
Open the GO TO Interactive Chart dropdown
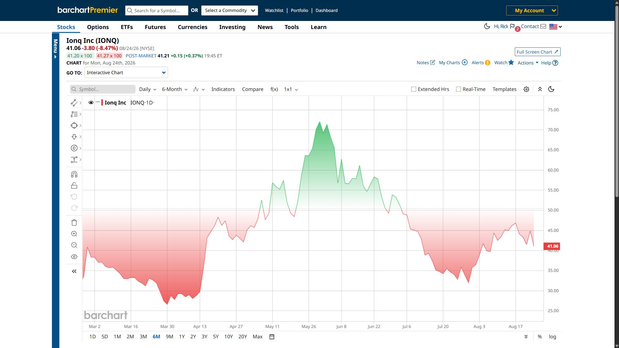coord(126,73)
